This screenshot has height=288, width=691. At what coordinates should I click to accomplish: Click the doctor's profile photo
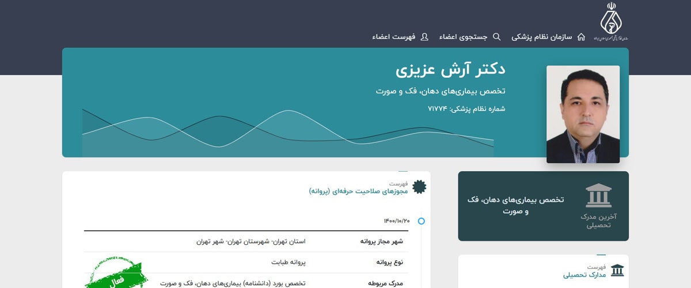[x=583, y=114]
